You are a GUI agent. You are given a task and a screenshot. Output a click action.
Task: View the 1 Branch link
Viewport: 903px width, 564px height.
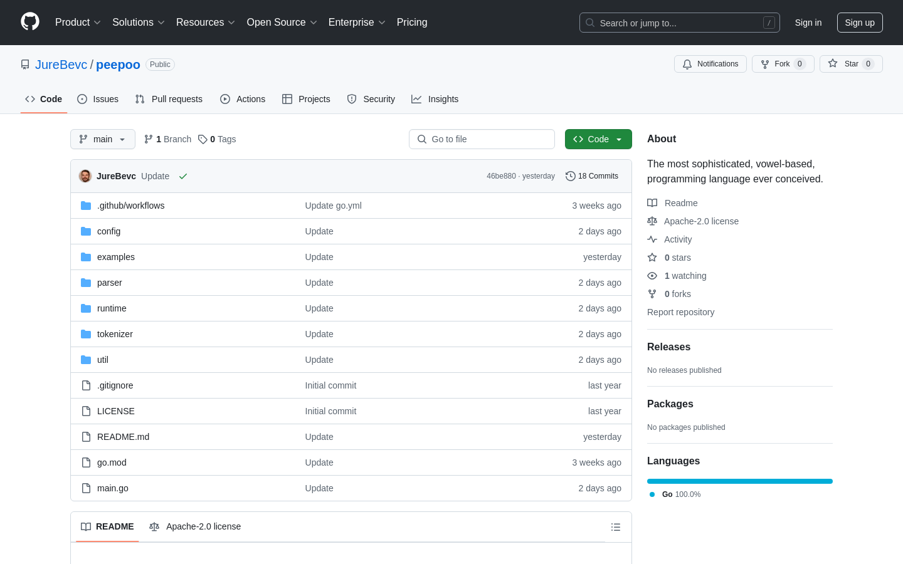[167, 139]
